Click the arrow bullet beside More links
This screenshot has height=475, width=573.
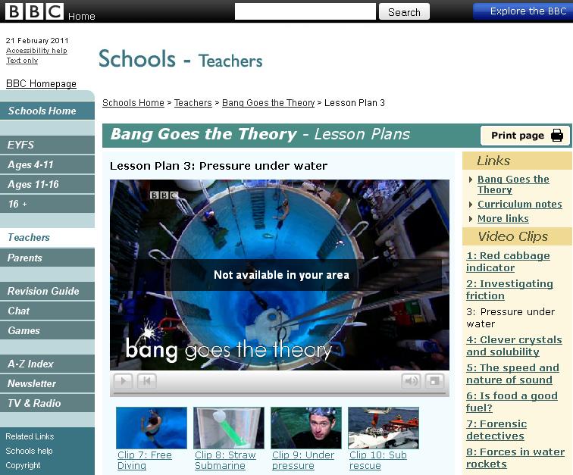pyautogui.click(x=471, y=218)
